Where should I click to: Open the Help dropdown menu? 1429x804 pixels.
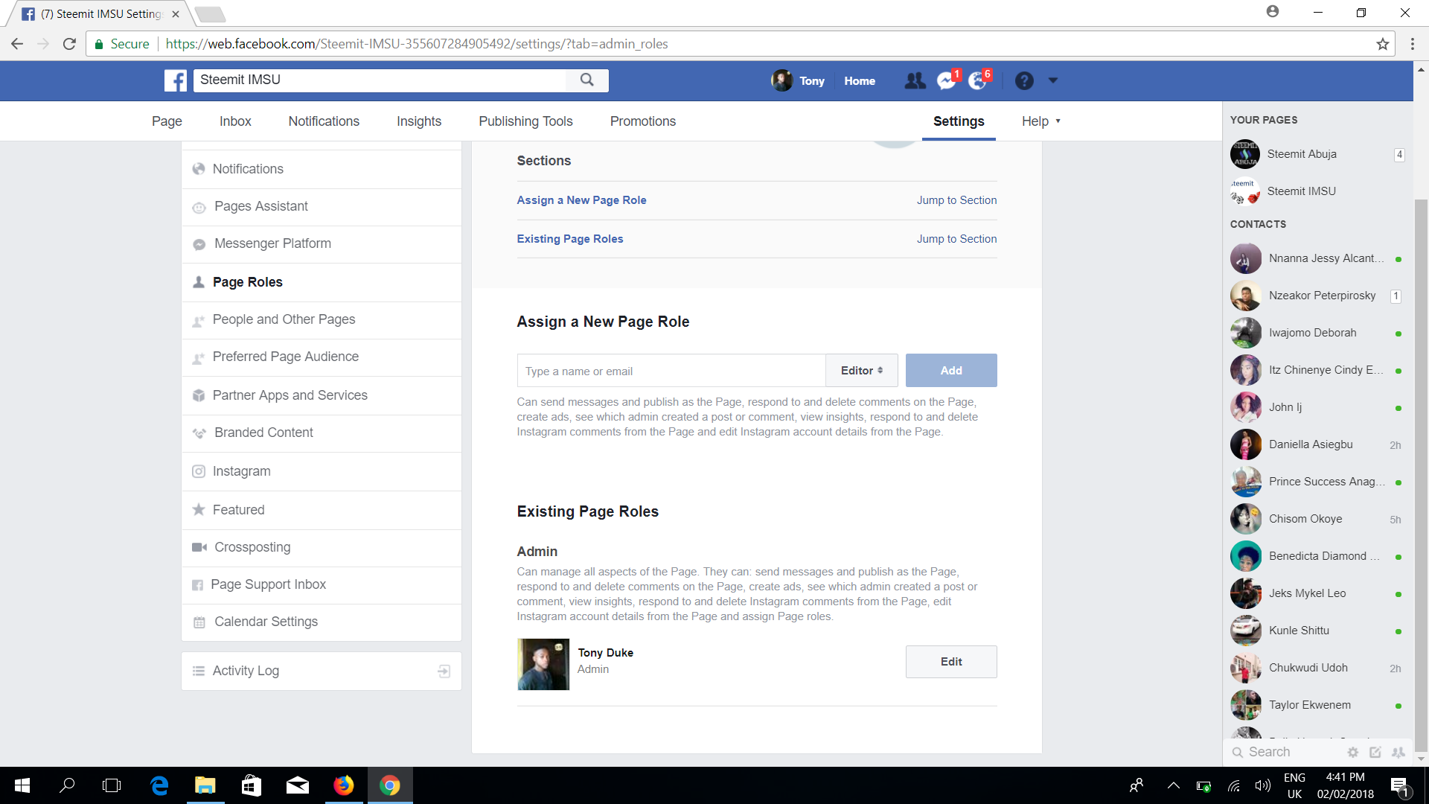[1040, 121]
